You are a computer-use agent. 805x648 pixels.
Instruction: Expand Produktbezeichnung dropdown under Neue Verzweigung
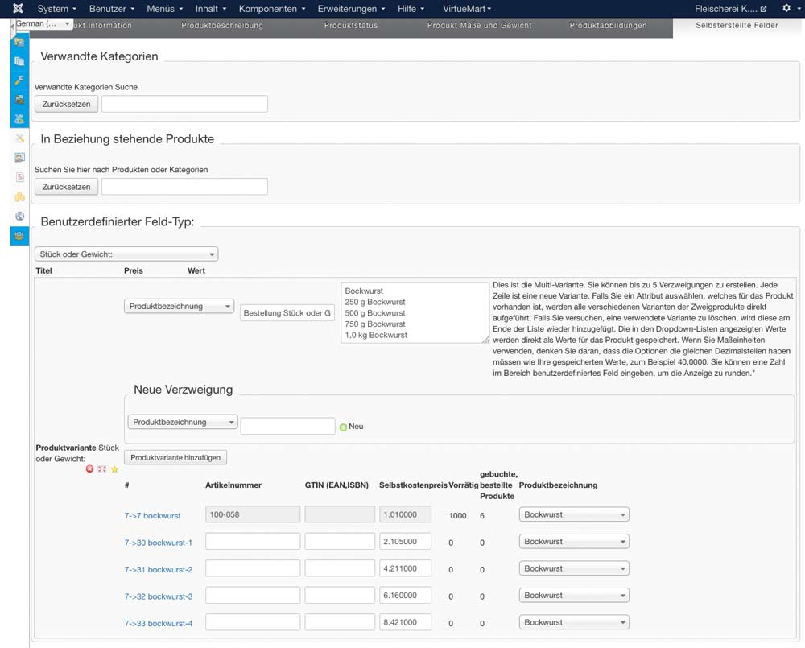click(x=182, y=423)
